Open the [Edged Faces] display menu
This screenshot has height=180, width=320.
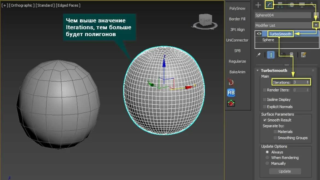[x=68, y=5]
